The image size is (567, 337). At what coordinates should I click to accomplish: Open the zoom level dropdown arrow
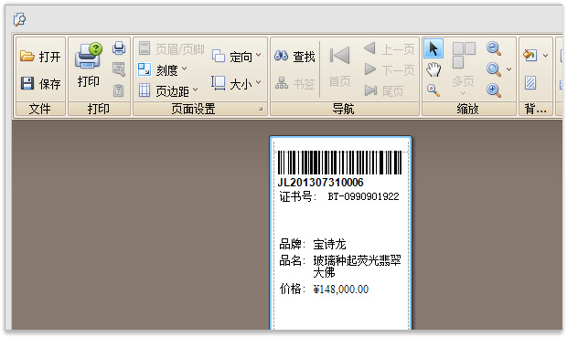click(x=508, y=69)
